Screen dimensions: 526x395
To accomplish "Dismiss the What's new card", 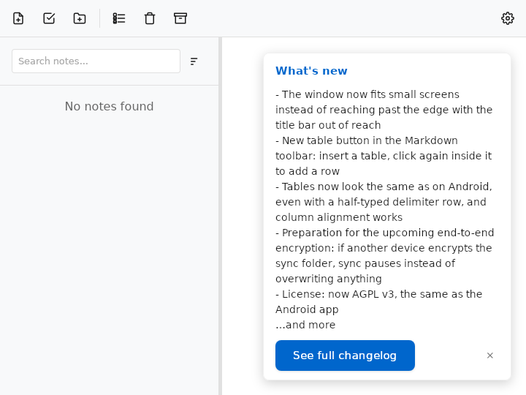I will pyautogui.click(x=489, y=355).
